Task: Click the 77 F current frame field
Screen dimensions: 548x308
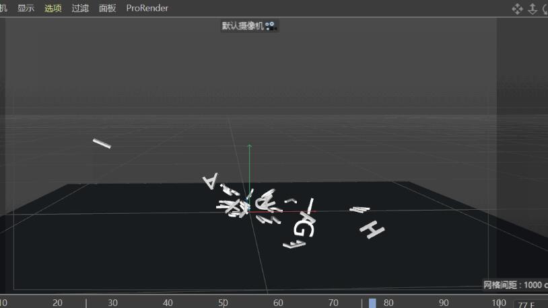Action: coord(530,304)
